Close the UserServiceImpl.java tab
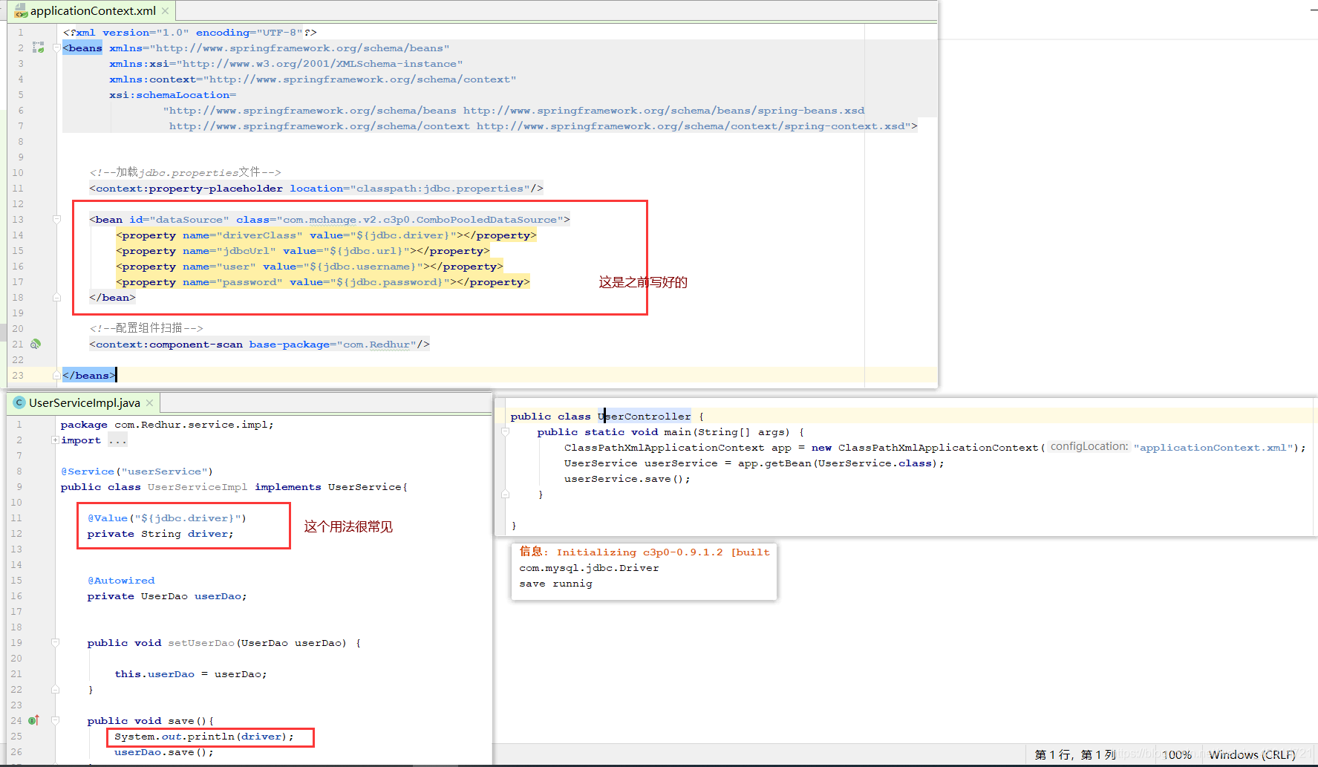Viewport: 1318px width, 767px height. click(x=149, y=402)
